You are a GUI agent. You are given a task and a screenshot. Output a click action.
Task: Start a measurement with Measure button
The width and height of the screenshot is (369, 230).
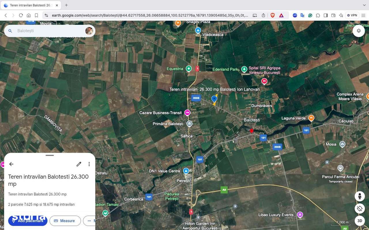click(65, 221)
